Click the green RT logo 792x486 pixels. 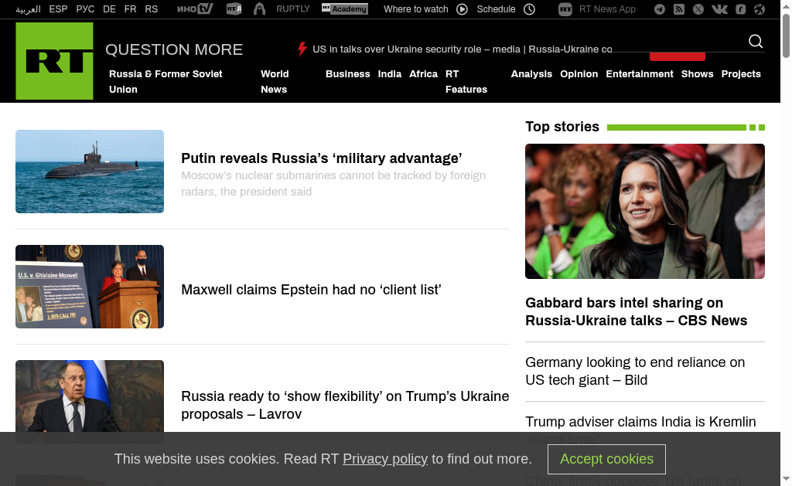pos(55,61)
